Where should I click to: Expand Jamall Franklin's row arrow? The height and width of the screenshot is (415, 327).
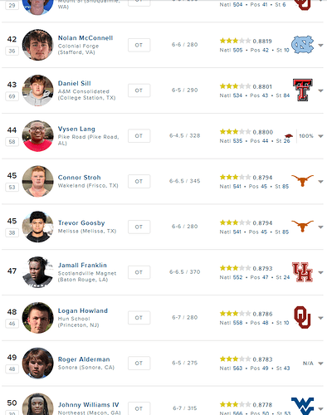(320, 272)
